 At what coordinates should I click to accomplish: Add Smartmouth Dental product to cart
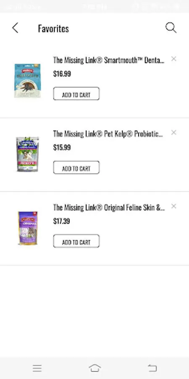pos(76,93)
